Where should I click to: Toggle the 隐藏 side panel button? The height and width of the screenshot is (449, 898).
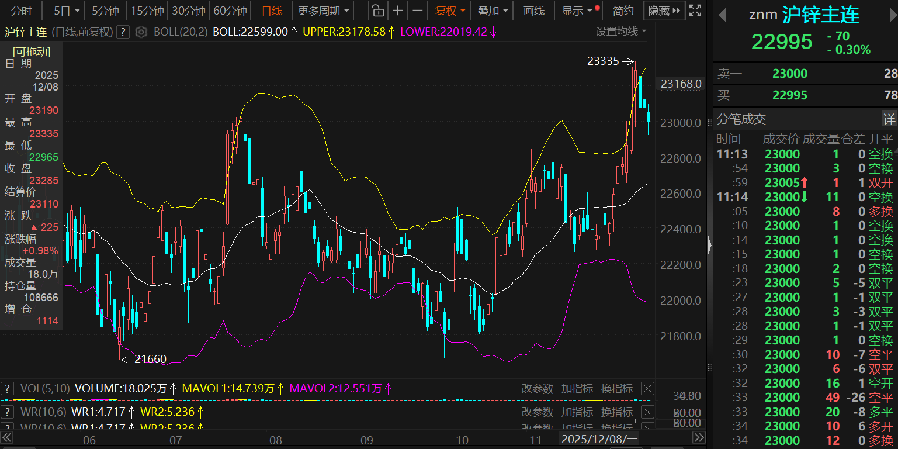click(x=664, y=11)
